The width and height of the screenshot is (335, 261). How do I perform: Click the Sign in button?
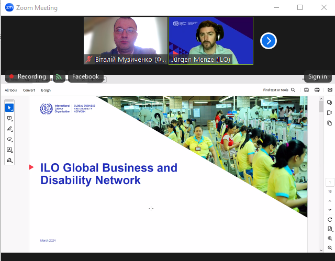point(318,76)
